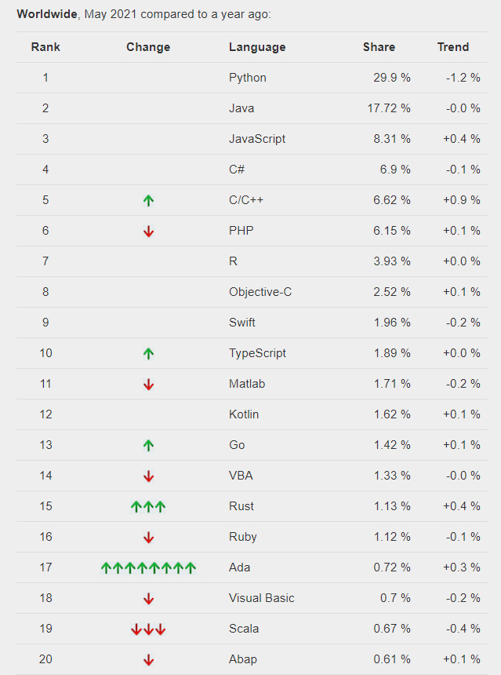Click the red down arrow beside Ruby

pos(148,537)
